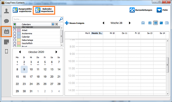Jump to today with the first view icon

pos(143,23)
